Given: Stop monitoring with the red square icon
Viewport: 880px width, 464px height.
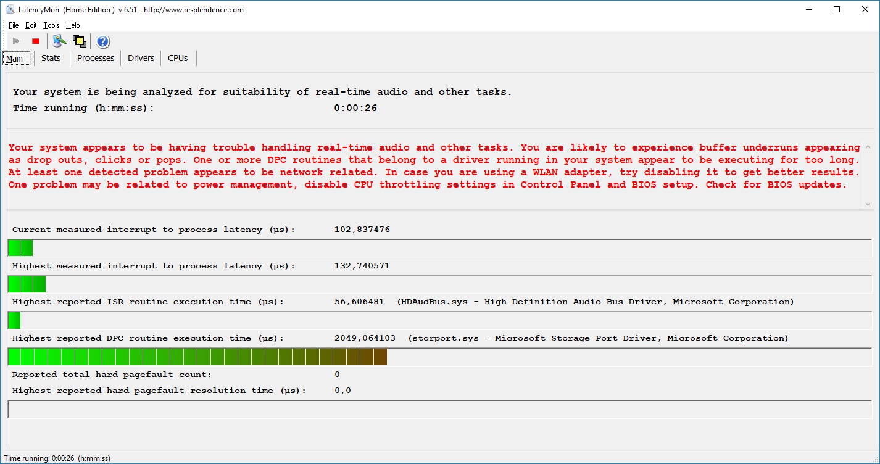Looking at the screenshot, I should click(x=36, y=41).
